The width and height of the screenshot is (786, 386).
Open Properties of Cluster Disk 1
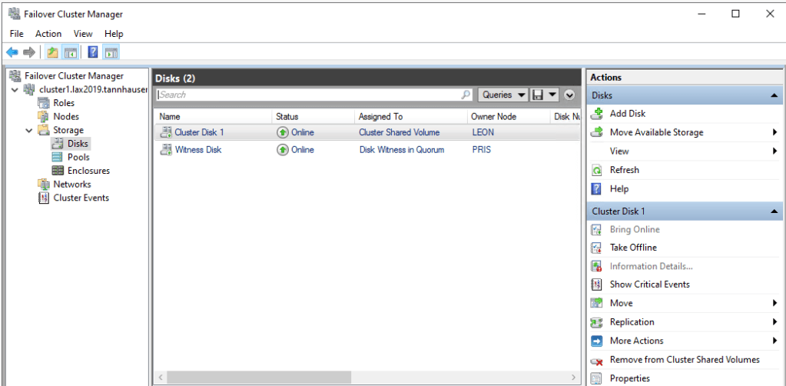pyautogui.click(x=629, y=378)
